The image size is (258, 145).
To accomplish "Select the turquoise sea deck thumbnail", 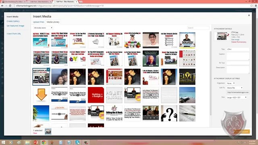I will point(187,95).
